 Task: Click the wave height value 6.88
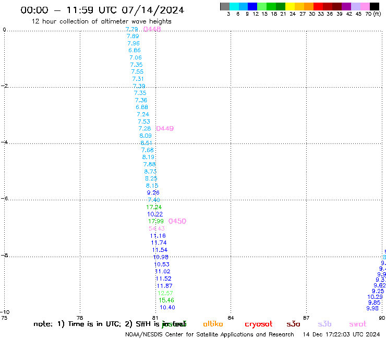142,107
